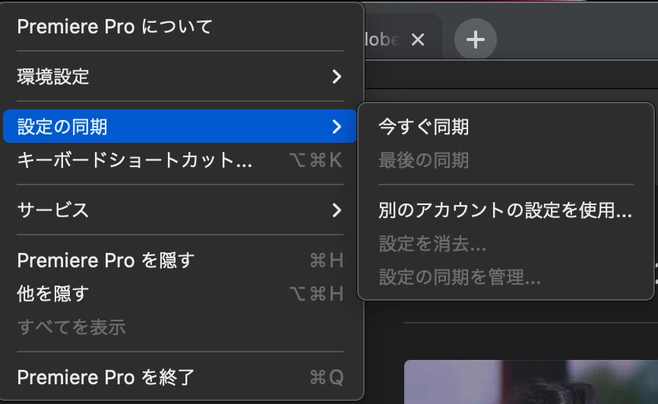Expand the 設定の同期 chevron arrow

pyautogui.click(x=337, y=126)
